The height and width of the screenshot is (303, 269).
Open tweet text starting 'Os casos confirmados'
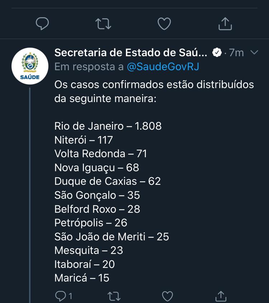154,92
